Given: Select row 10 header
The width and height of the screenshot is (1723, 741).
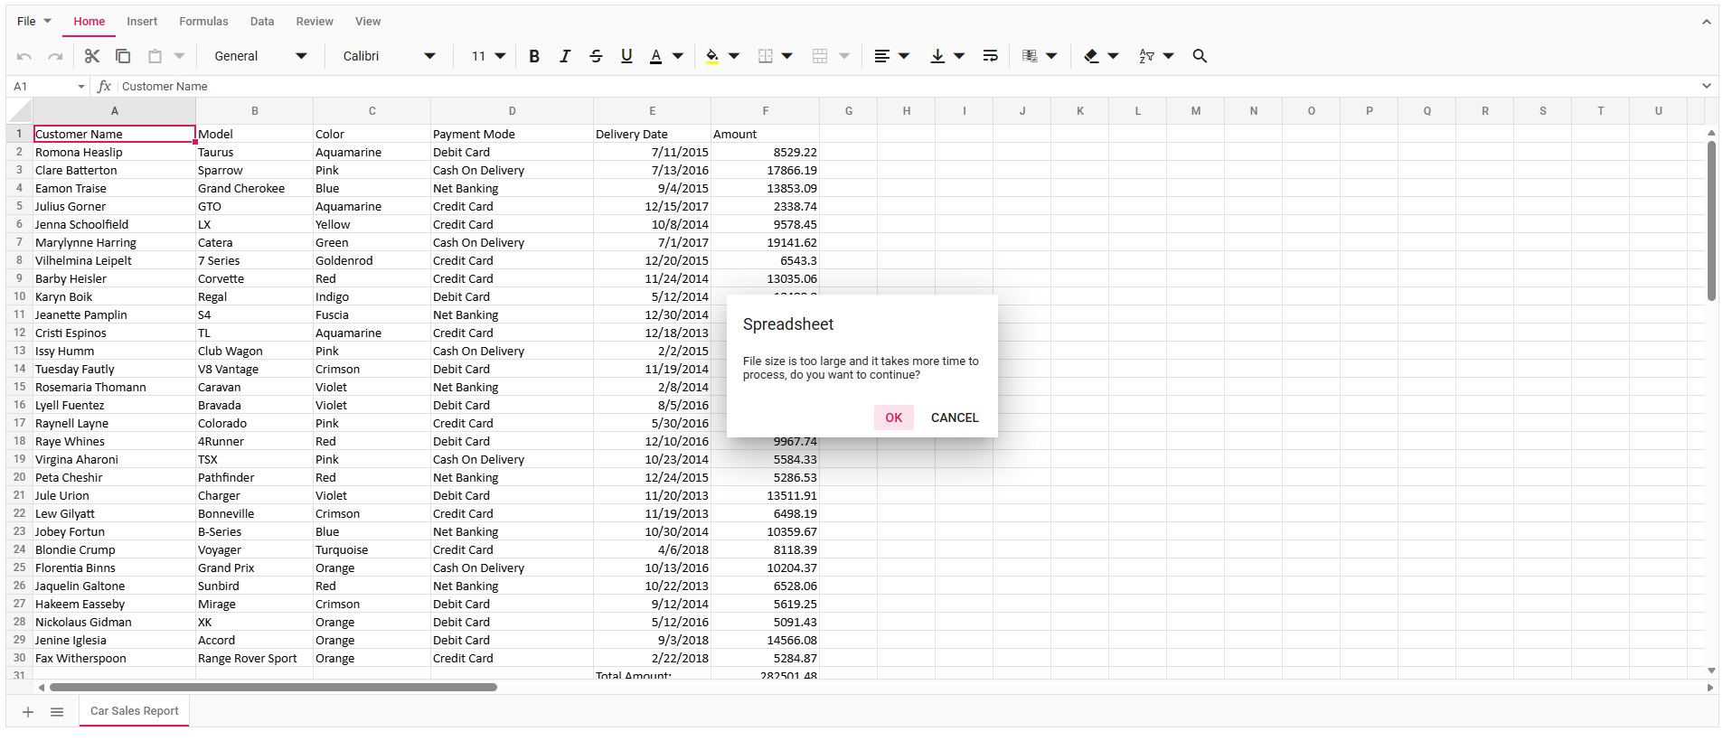Looking at the screenshot, I should pos(19,296).
